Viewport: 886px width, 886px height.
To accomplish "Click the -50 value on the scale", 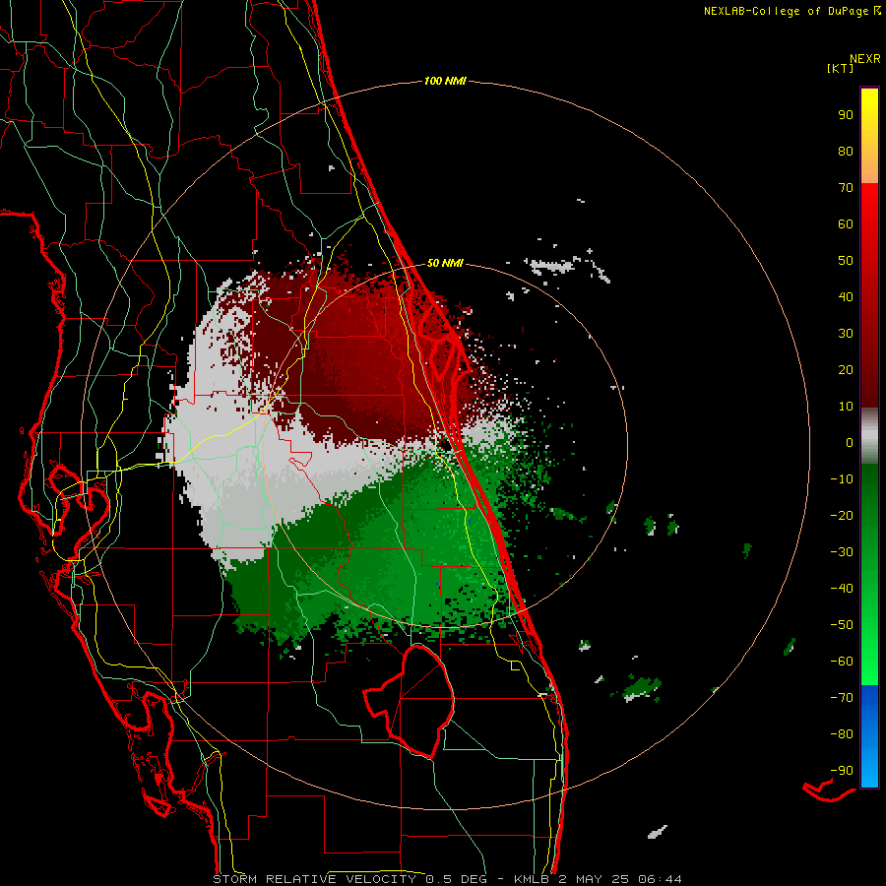I will (x=842, y=625).
